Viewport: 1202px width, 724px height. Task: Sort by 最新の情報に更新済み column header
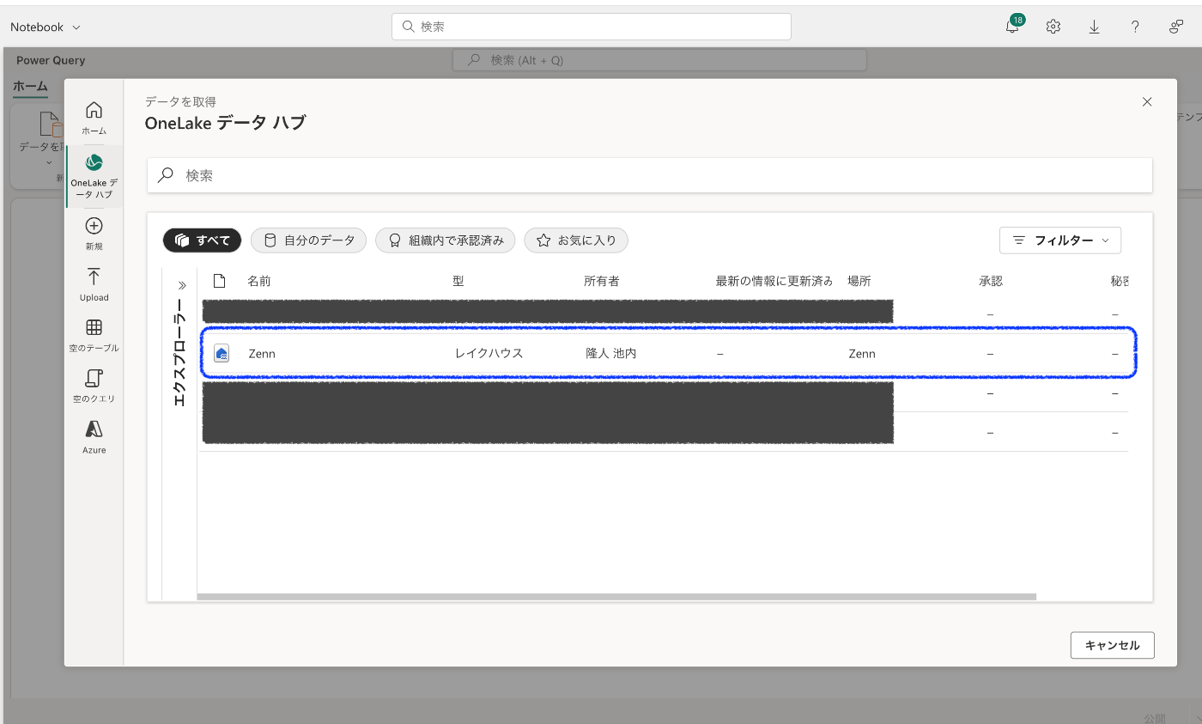point(774,281)
